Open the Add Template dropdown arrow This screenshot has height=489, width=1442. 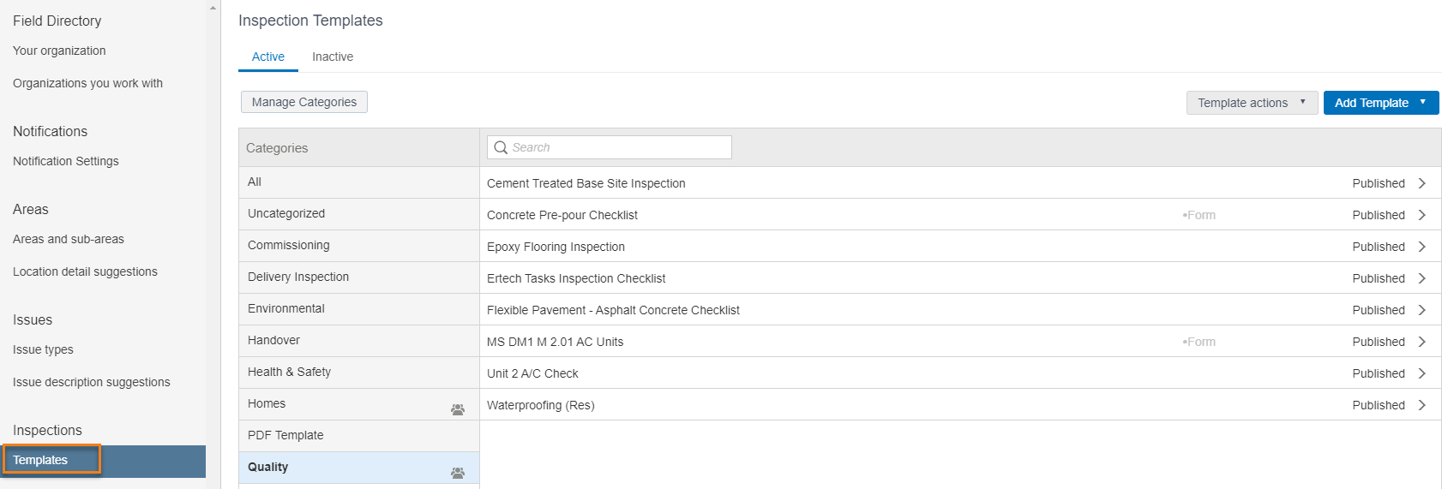pyautogui.click(x=1423, y=102)
